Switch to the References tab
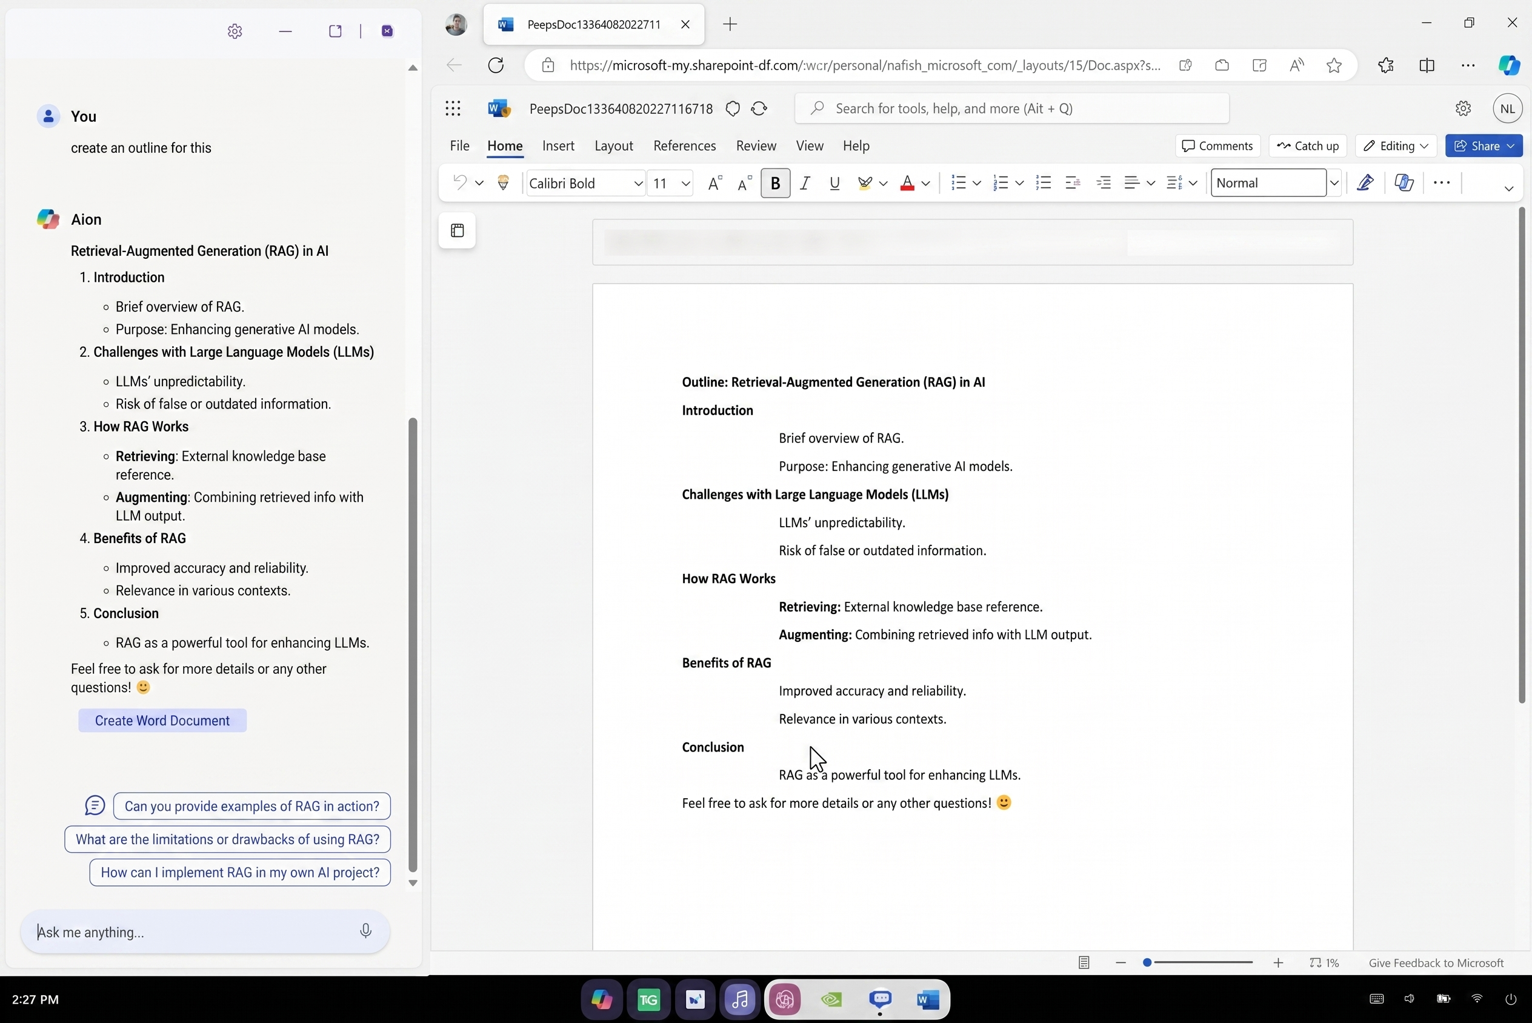The image size is (1532, 1023). pos(684,145)
